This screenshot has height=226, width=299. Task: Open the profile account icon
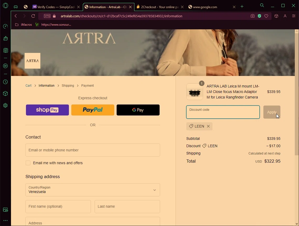pyautogui.click(x=285, y=16)
